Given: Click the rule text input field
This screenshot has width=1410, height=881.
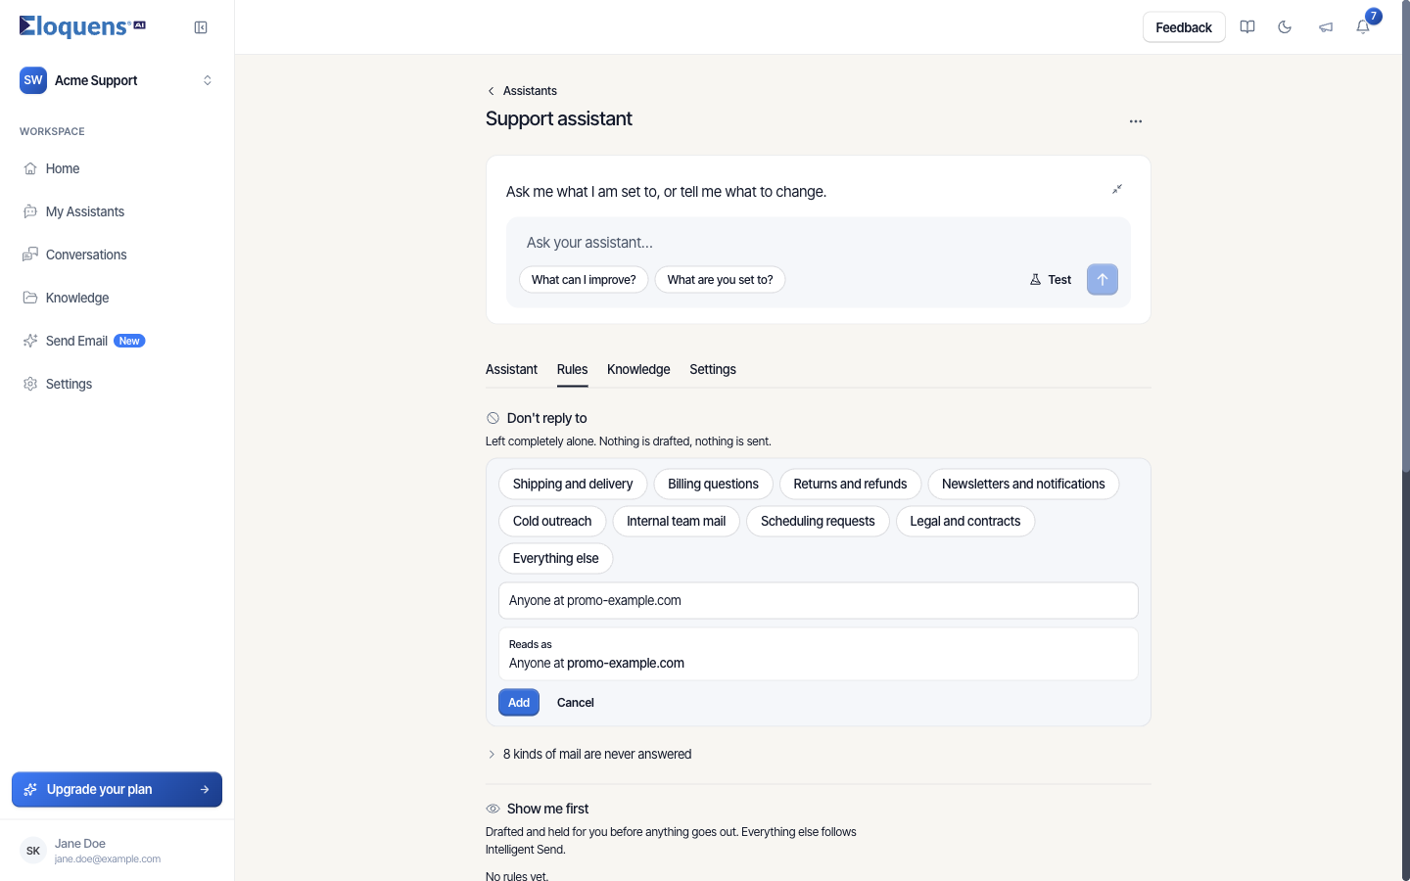Looking at the screenshot, I should (818, 601).
